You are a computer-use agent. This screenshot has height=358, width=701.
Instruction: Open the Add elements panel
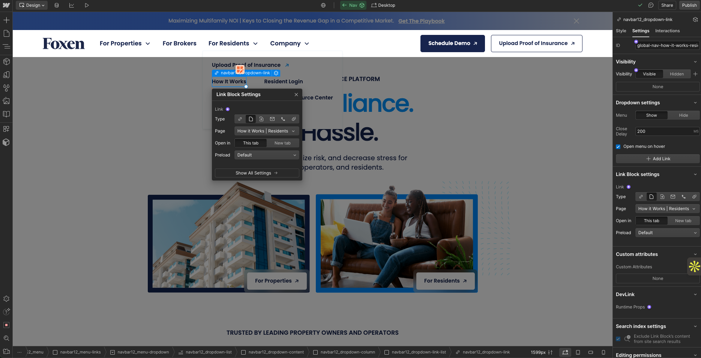pyautogui.click(x=6, y=20)
